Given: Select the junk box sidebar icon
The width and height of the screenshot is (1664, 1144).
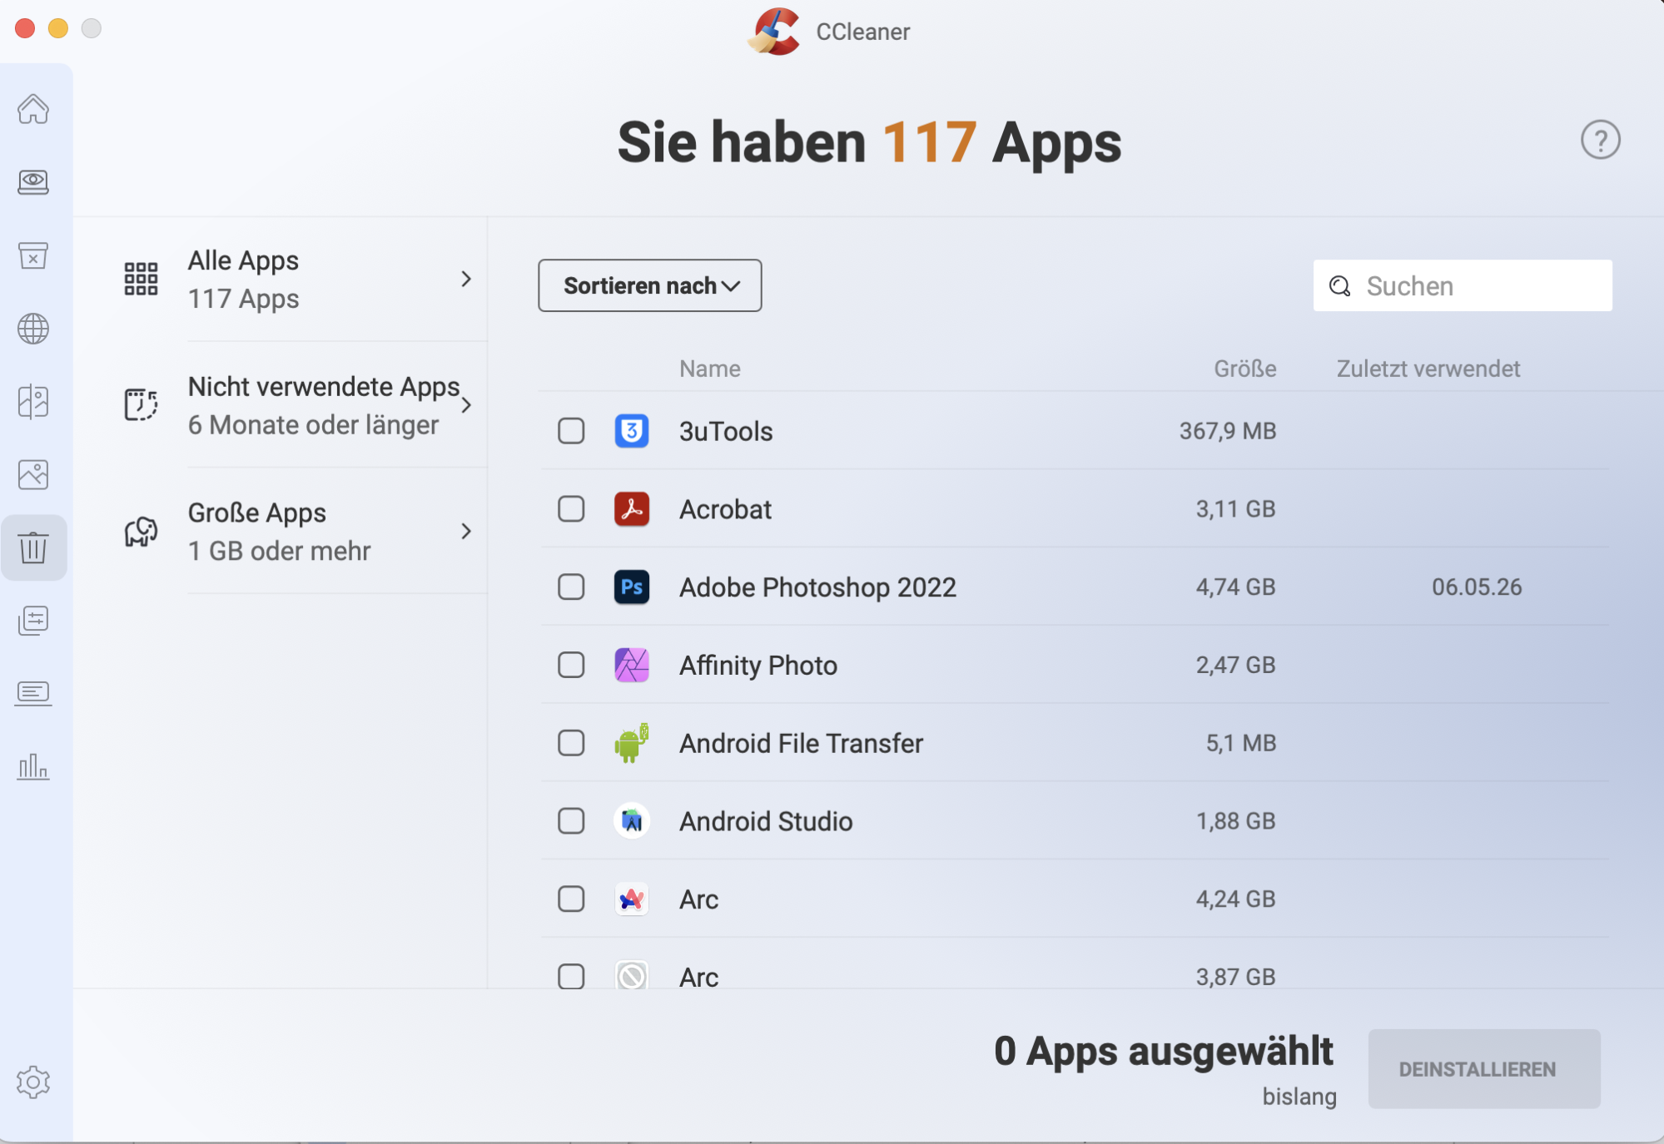Looking at the screenshot, I should coord(33,255).
